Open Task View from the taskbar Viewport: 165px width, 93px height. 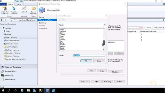point(15,90)
